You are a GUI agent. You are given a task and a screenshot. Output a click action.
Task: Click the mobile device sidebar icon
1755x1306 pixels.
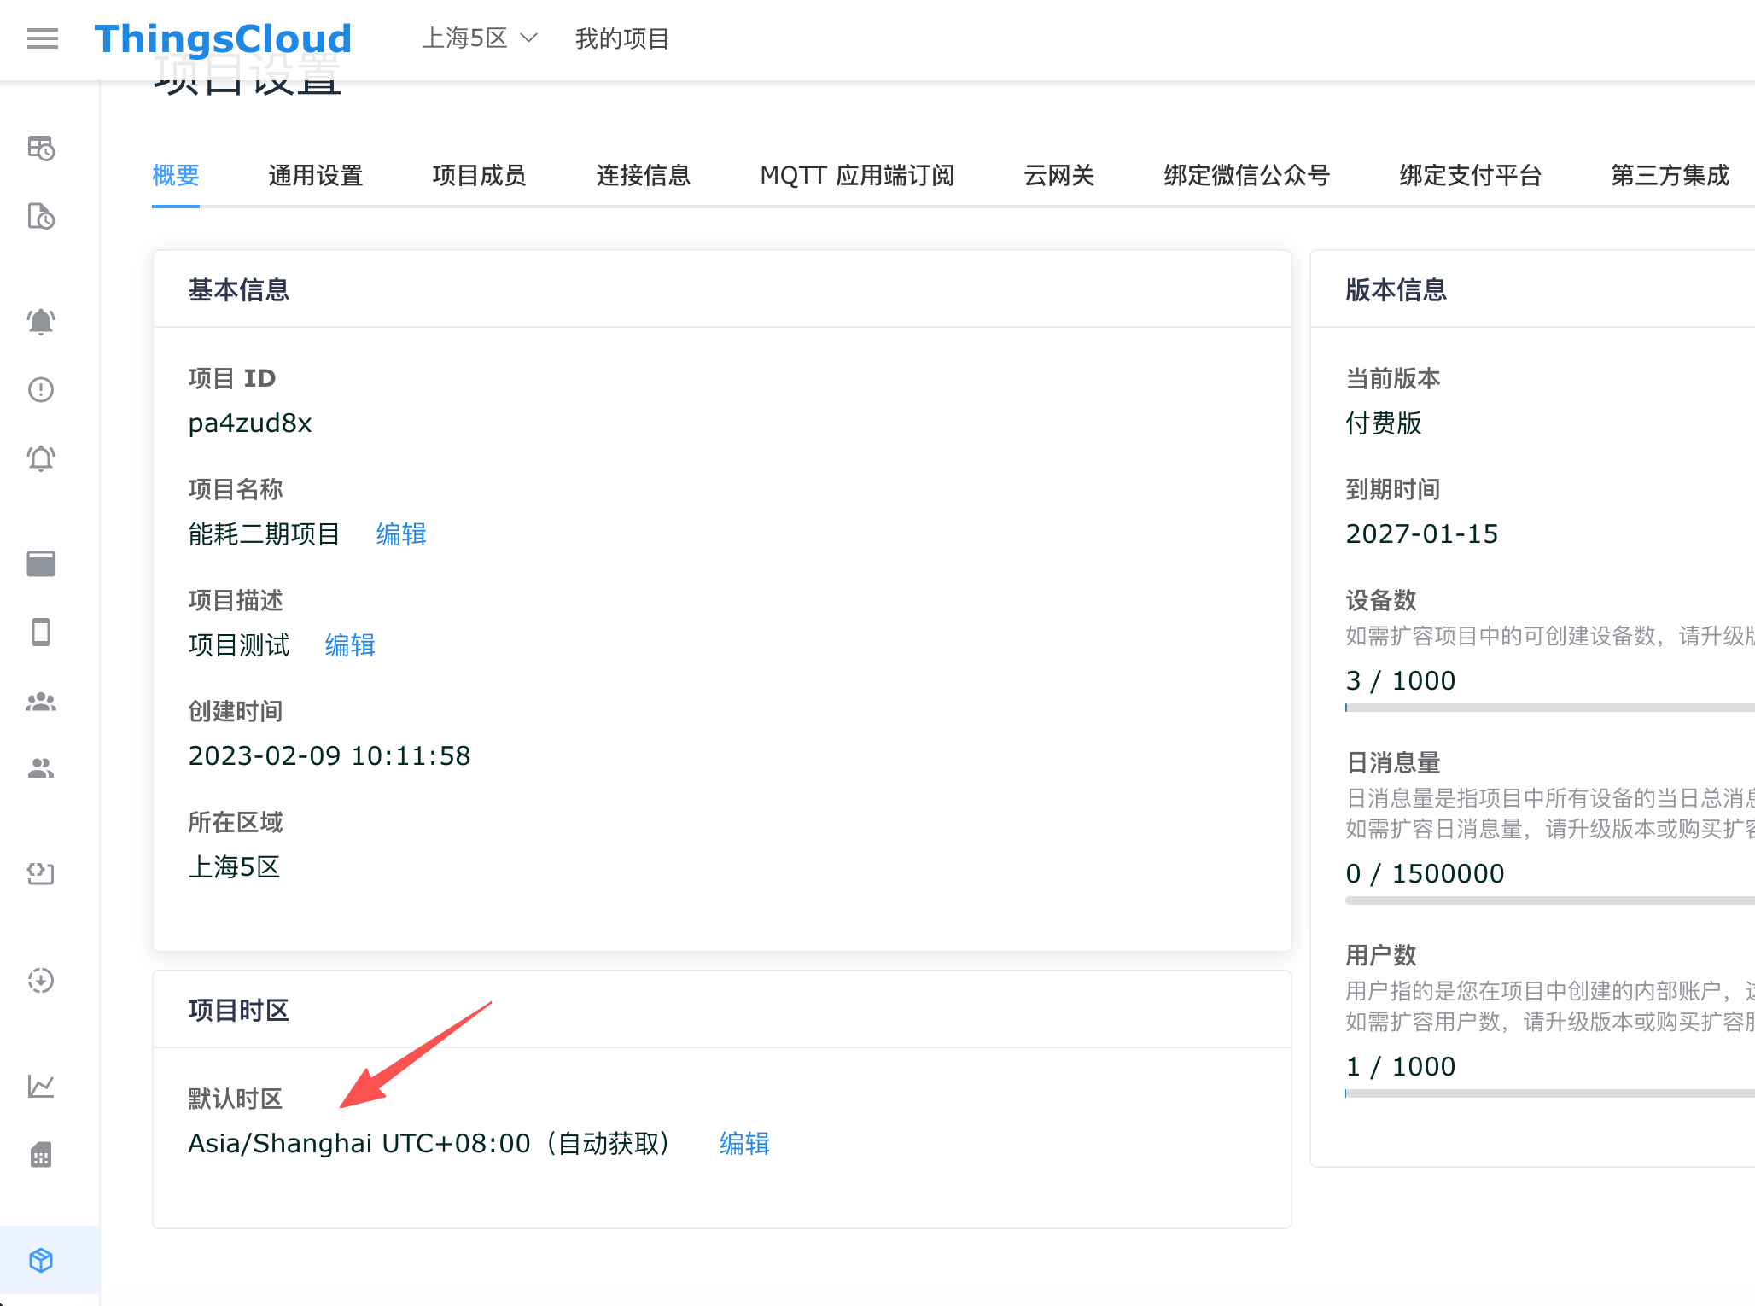pos(41,633)
